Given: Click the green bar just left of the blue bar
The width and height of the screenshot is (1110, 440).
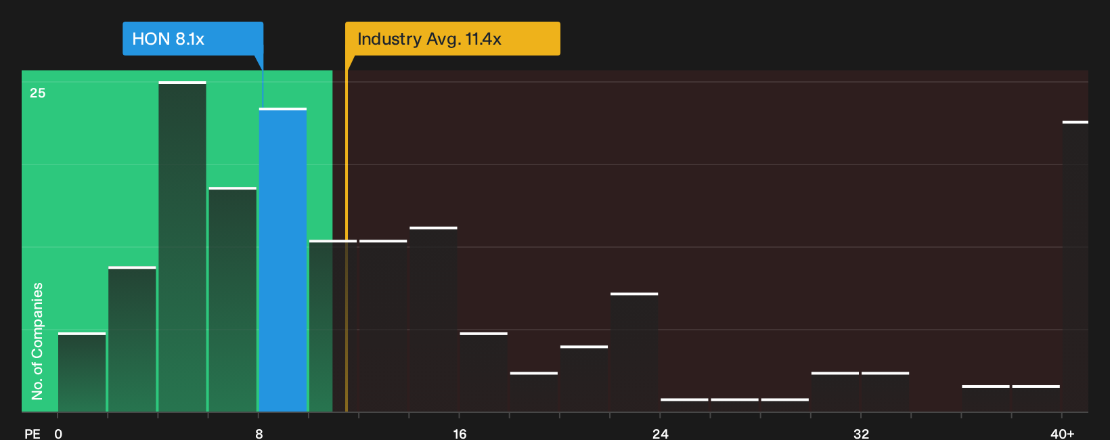Looking at the screenshot, I should pyautogui.click(x=233, y=300).
